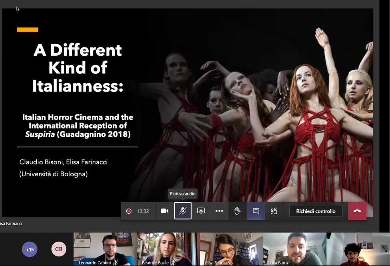Open the +15 additional participants bubble
This screenshot has width=390, height=266.
[x=30, y=249]
